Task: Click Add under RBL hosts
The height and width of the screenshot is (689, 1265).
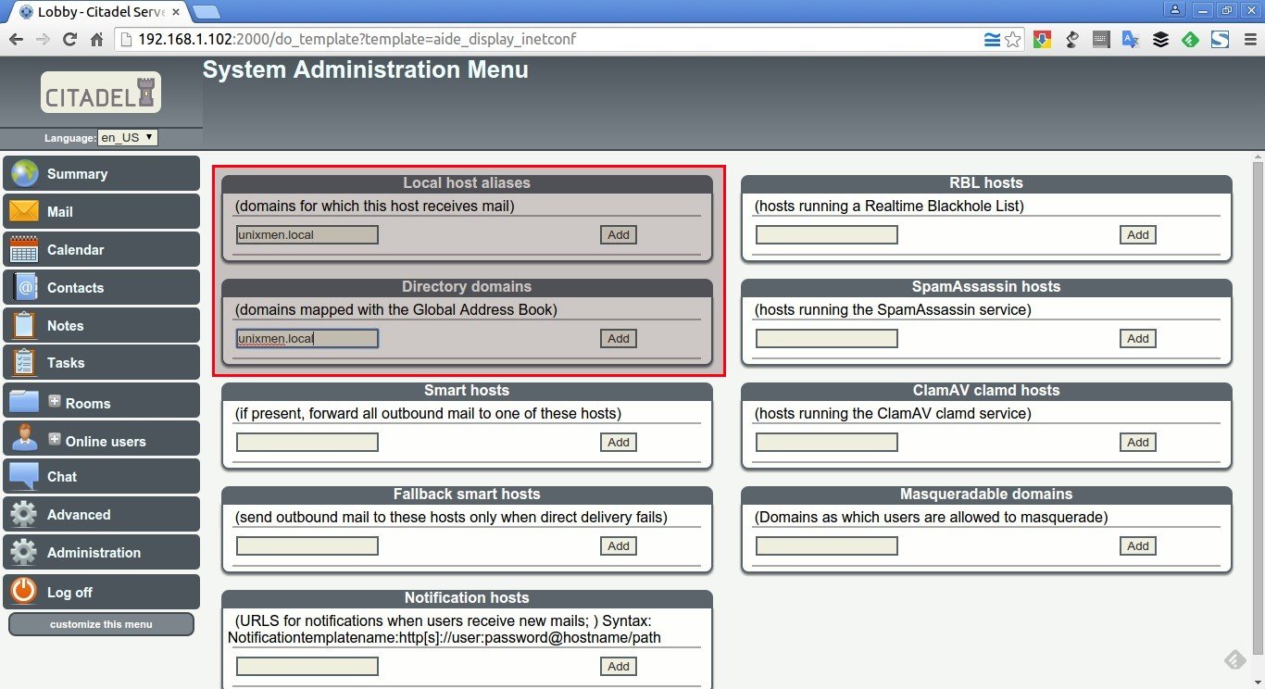Action: click(1138, 234)
